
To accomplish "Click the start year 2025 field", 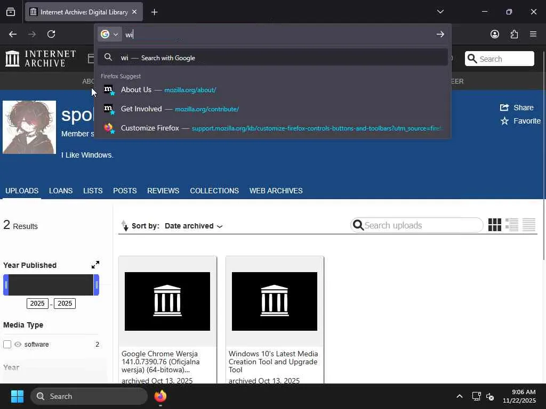I will 37,303.
